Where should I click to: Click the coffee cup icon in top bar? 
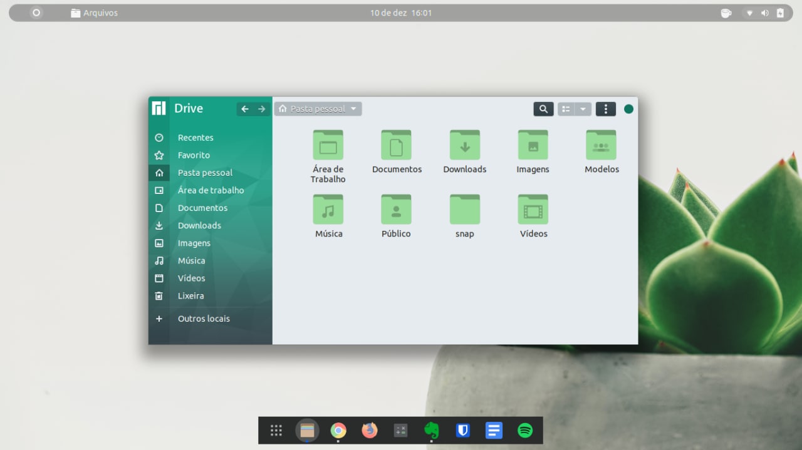[x=726, y=13]
